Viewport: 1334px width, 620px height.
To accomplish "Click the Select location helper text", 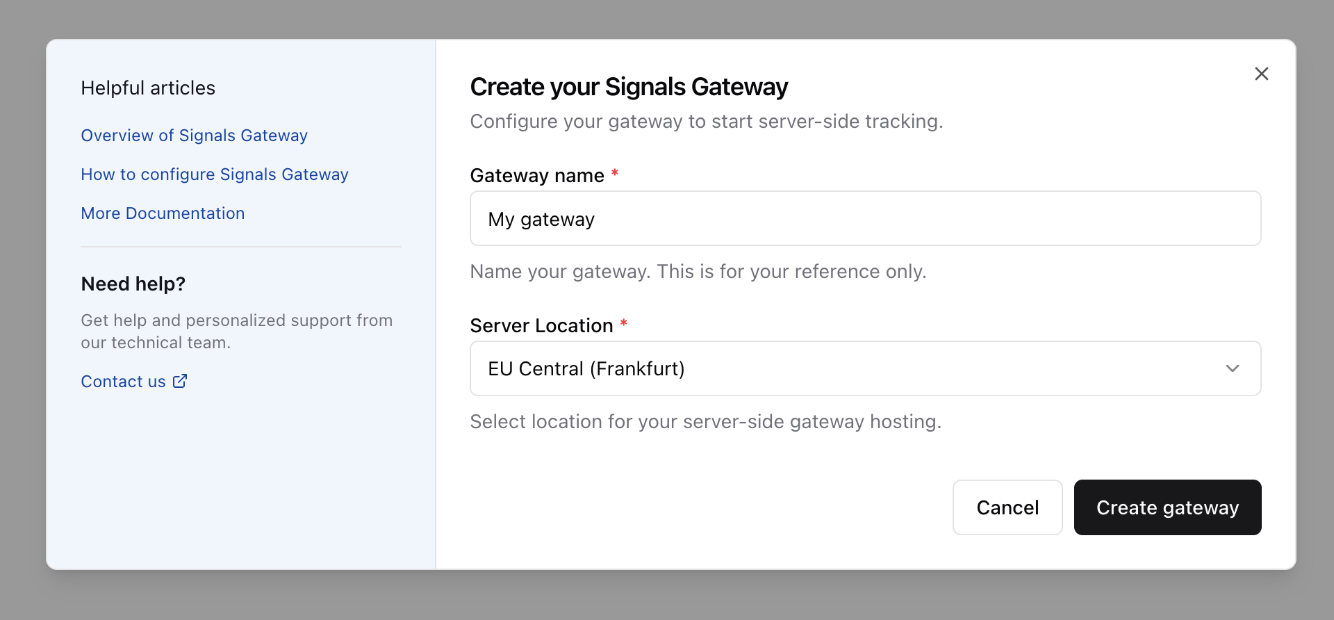I will (705, 422).
